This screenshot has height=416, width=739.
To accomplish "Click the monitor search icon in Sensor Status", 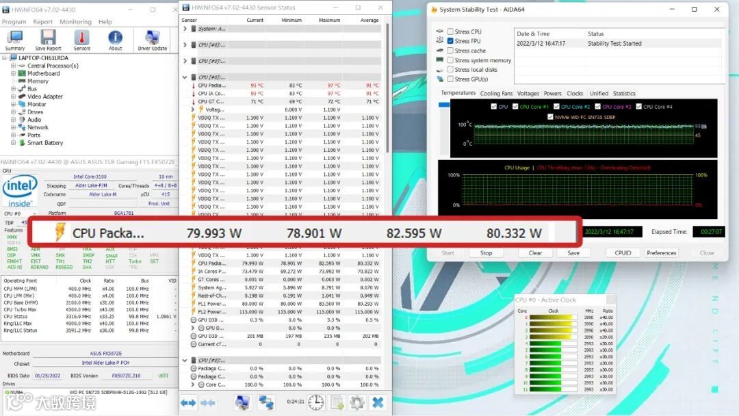I will point(242,403).
